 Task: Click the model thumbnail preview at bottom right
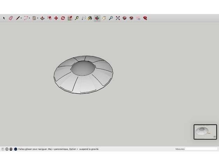click(x=205, y=132)
